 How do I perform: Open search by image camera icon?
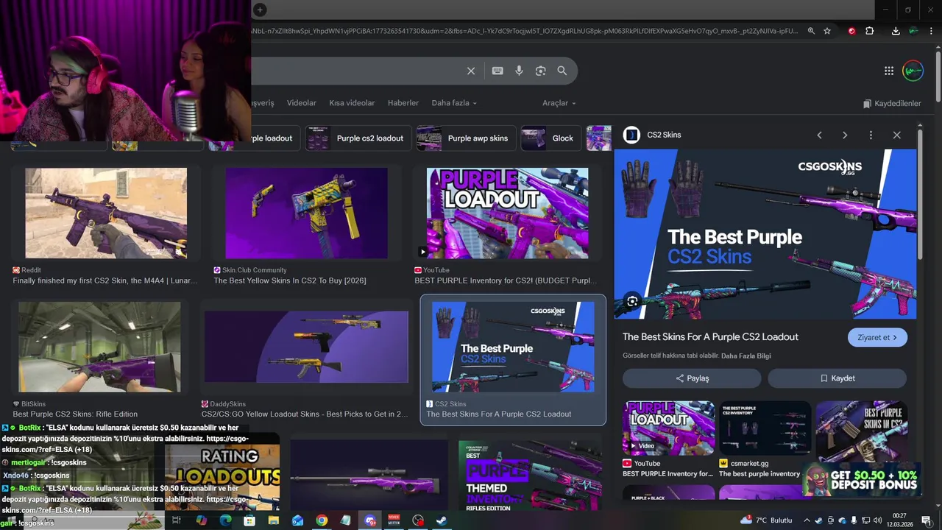pyautogui.click(x=541, y=71)
